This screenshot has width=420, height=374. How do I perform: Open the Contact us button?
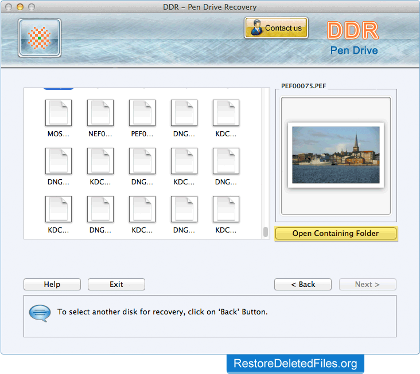click(276, 28)
